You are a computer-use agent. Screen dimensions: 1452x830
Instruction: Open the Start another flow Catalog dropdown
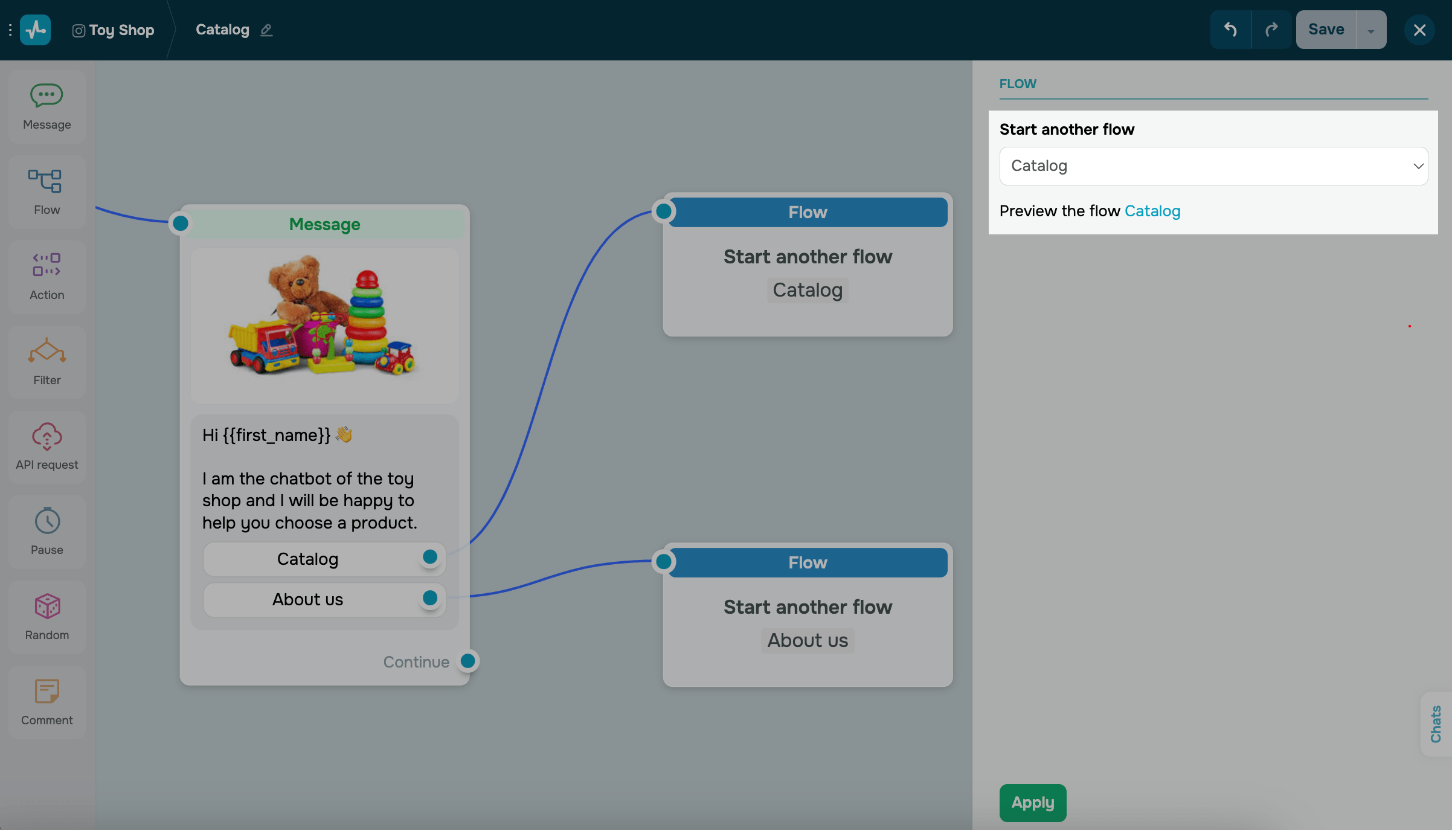point(1213,166)
